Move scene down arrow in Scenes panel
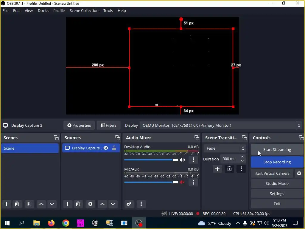 (x=52, y=204)
